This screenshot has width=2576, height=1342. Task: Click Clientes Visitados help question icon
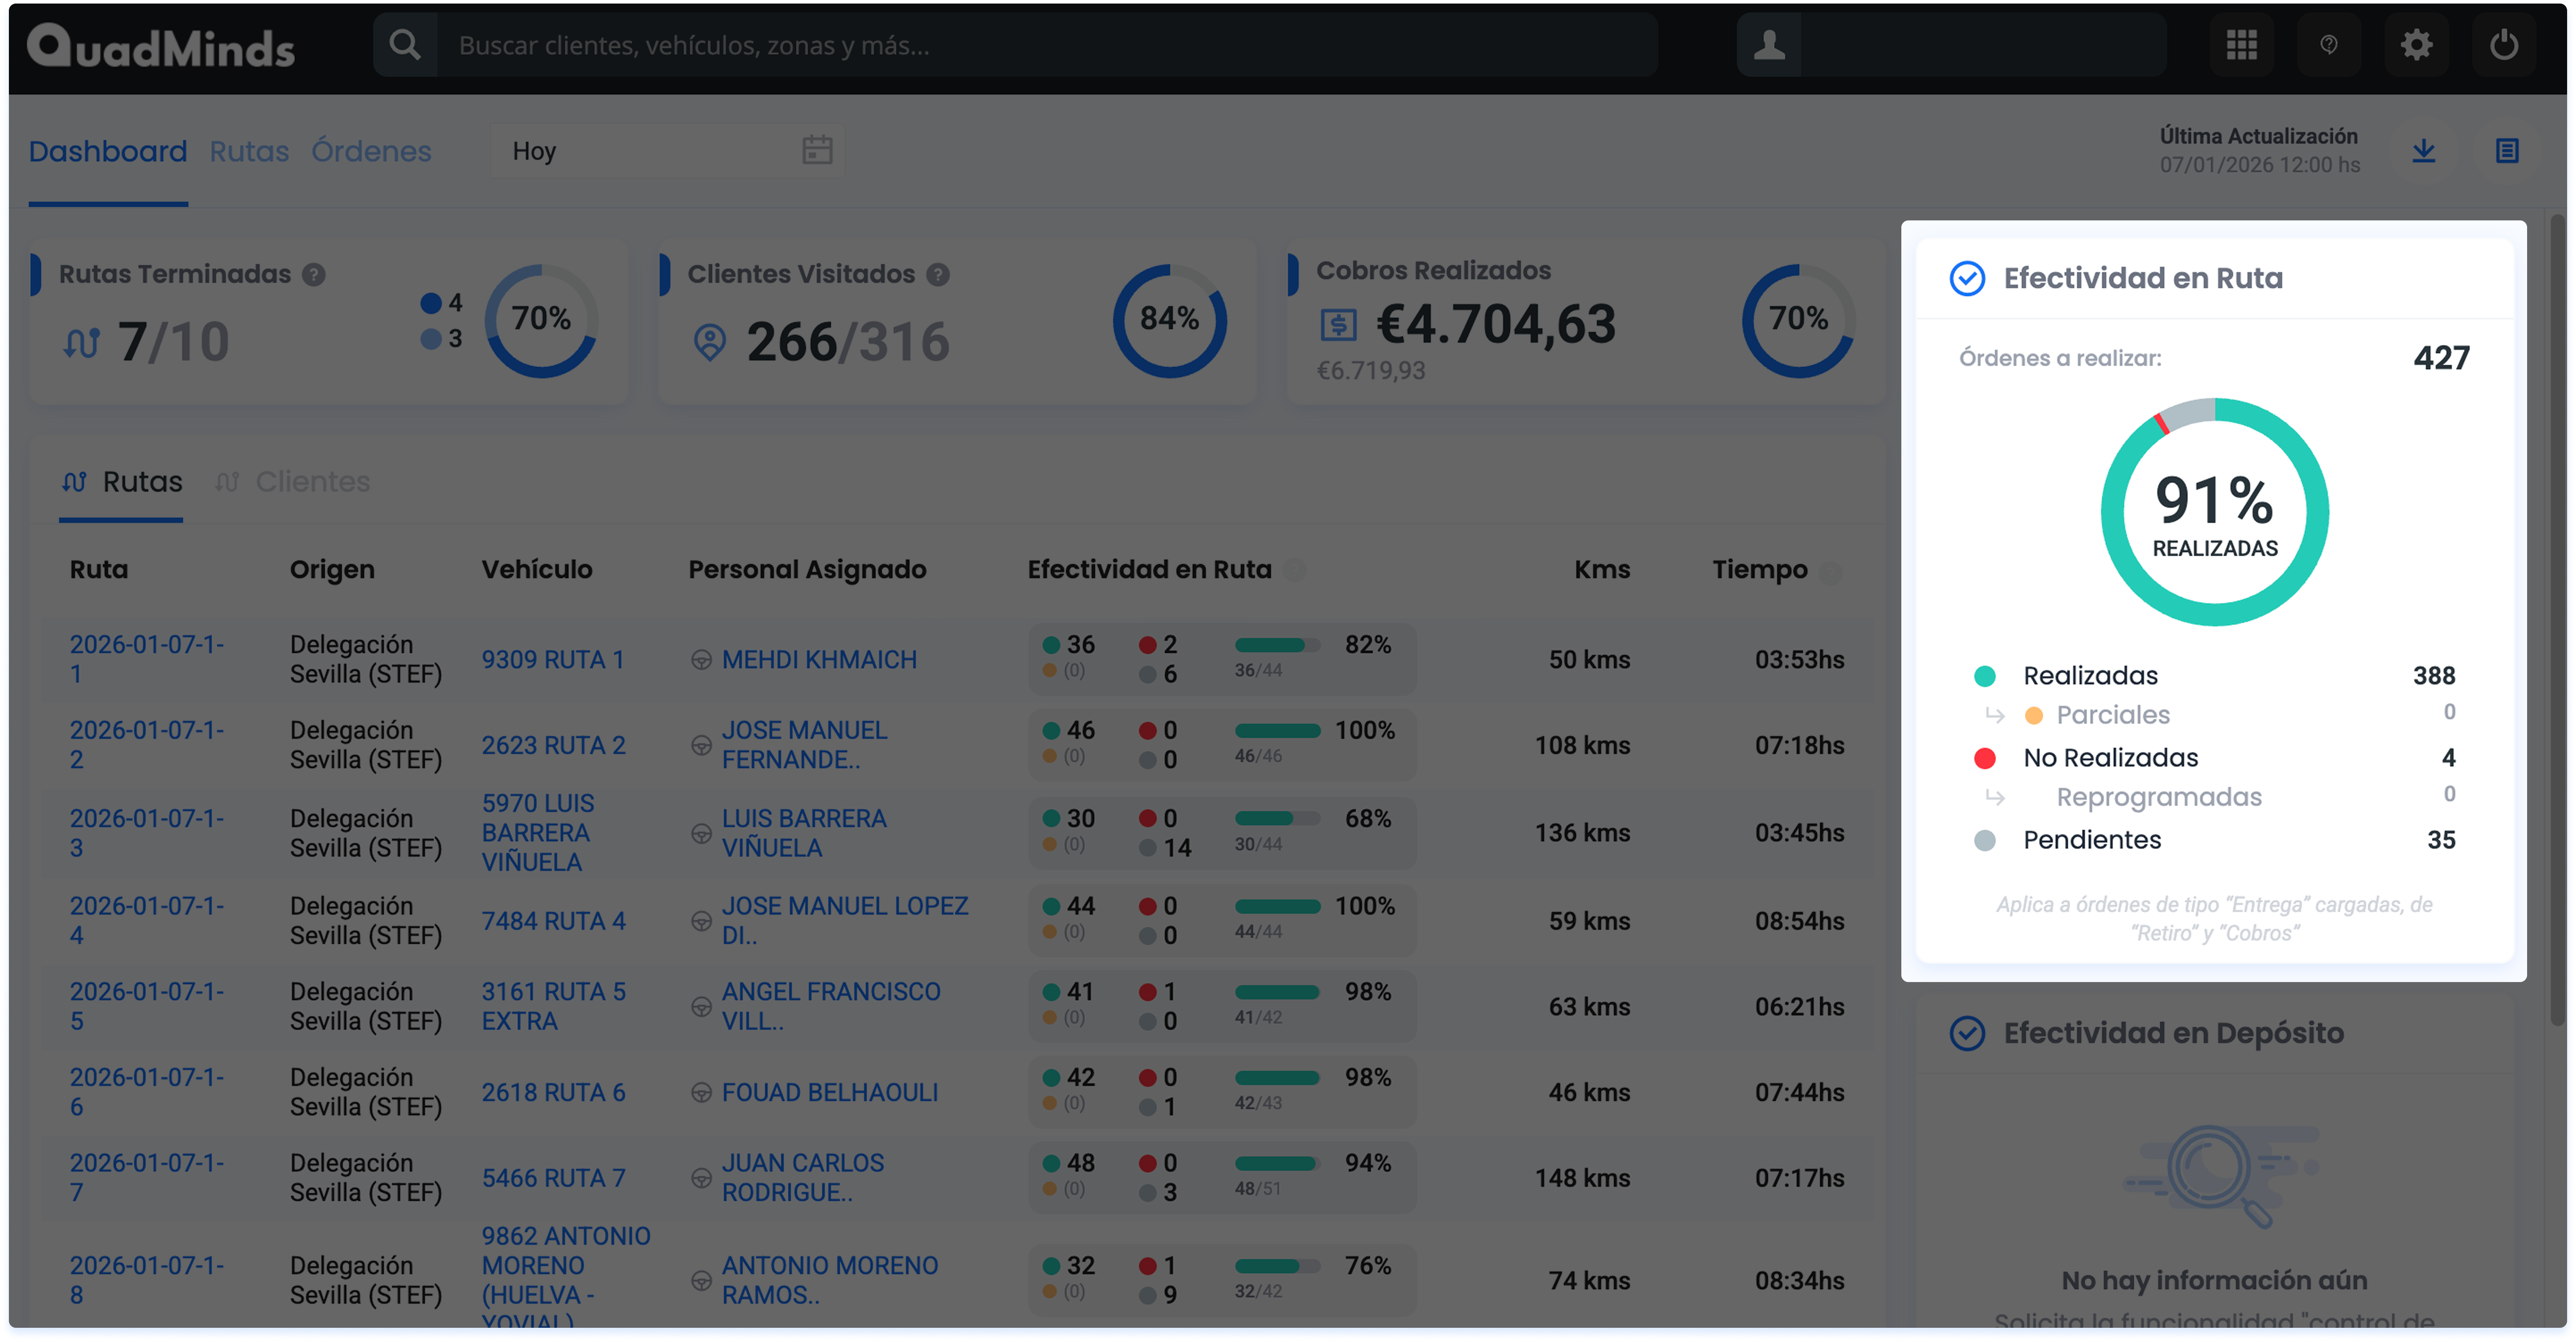(x=937, y=275)
